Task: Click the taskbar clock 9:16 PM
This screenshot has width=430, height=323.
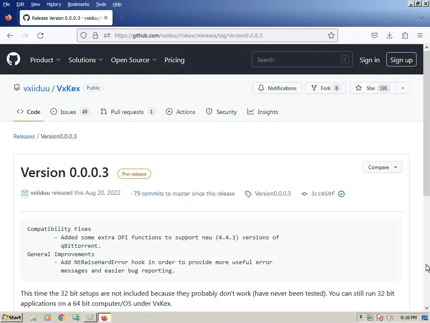Action: pyautogui.click(x=408, y=318)
